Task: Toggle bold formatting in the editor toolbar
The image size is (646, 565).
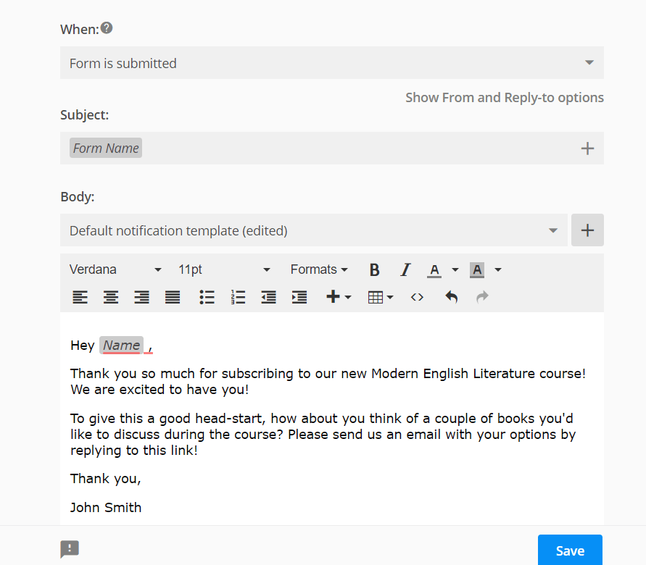Action: 374,269
